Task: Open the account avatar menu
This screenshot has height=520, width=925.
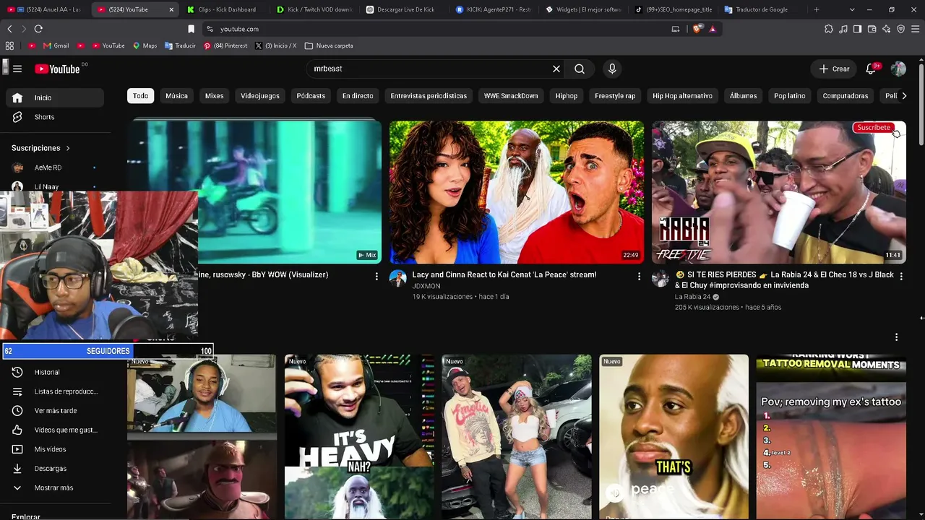Action: 898,69
